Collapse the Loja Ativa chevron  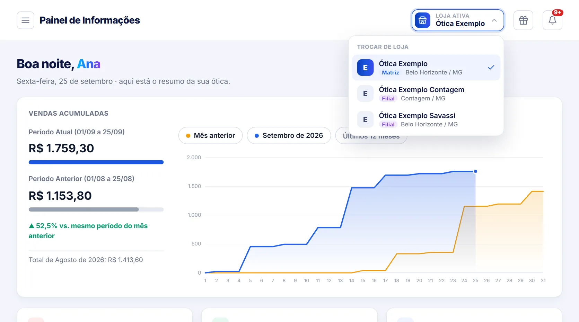(494, 20)
